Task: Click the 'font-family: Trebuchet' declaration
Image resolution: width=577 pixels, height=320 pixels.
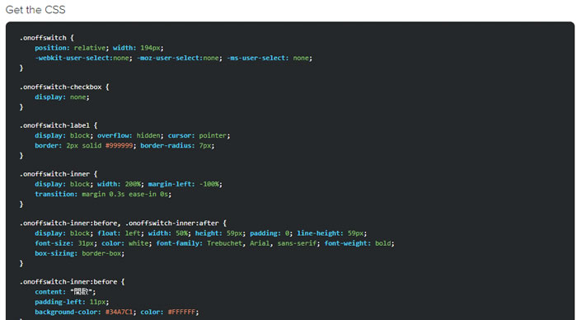Action: coord(199,243)
